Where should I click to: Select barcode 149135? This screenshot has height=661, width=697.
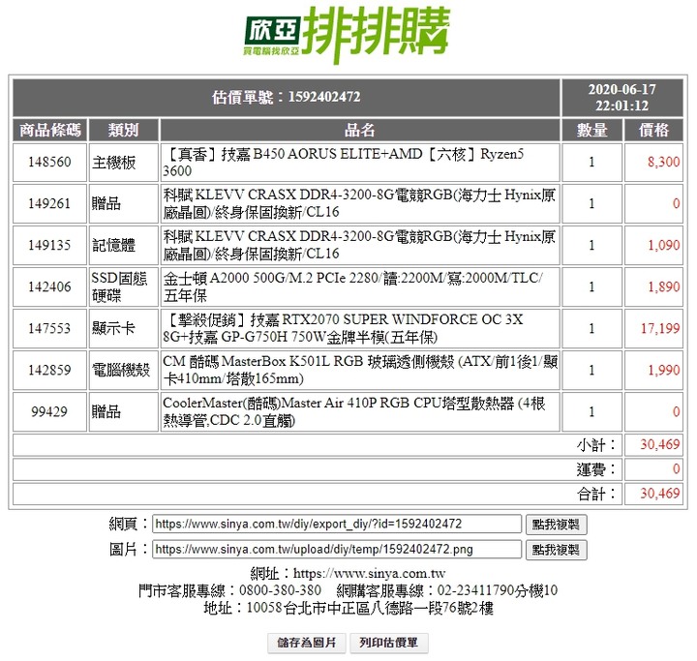pos(49,246)
